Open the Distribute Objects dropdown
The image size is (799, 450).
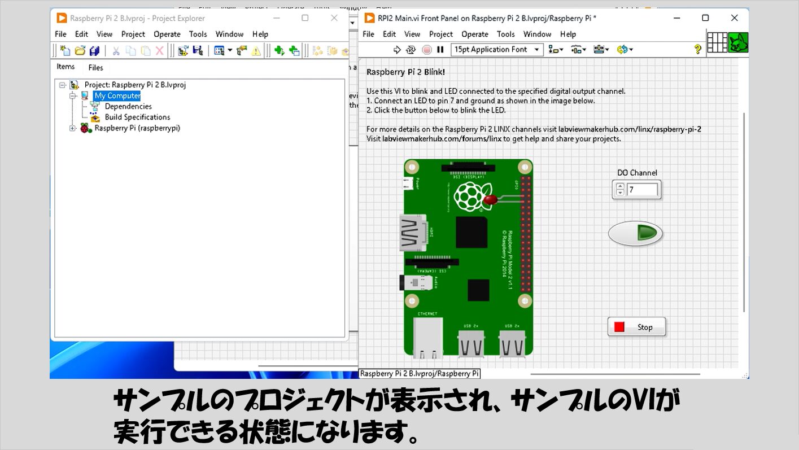pyautogui.click(x=578, y=50)
